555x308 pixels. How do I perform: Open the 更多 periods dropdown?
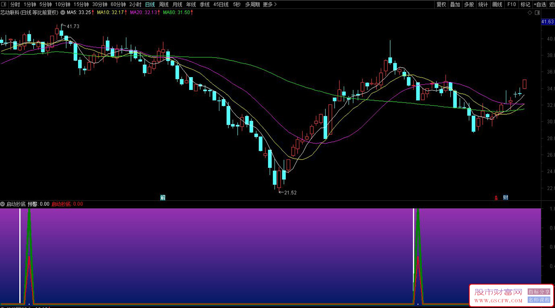(270, 5)
